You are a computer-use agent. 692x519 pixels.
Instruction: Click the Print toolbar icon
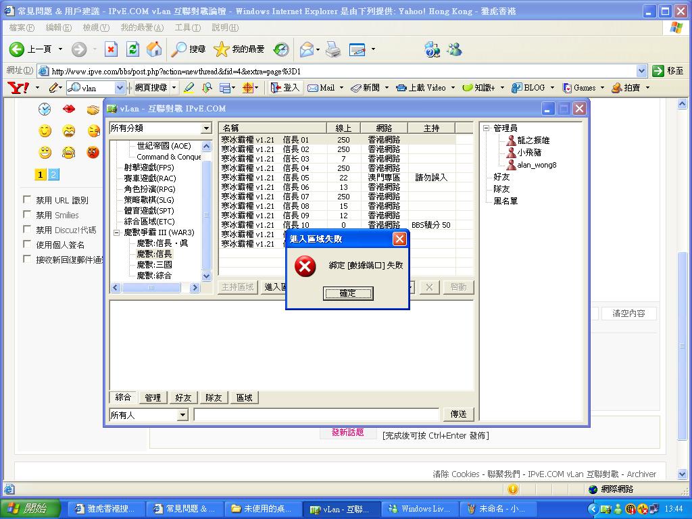333,49
